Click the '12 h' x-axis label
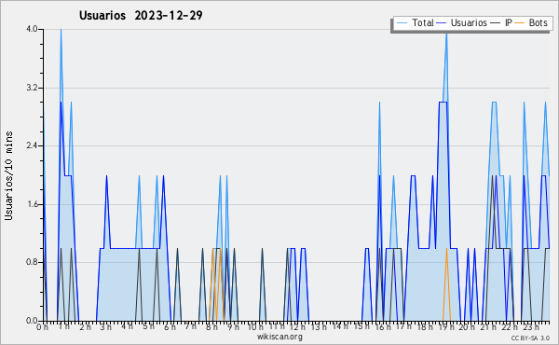Screen dimensions: 559x345 297,326
